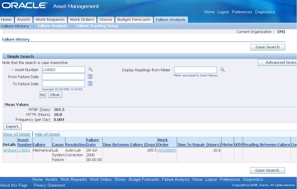Open the Budget Forecasts tab
The image size is (297, 189).
click(x=134, y=19)
